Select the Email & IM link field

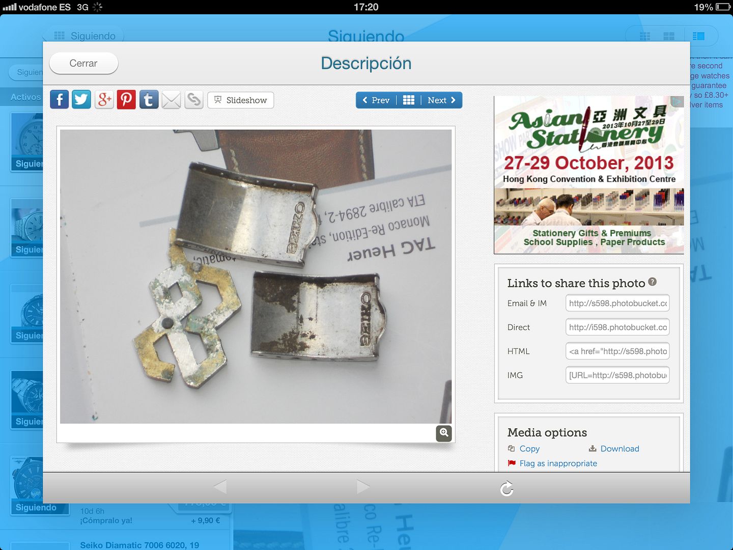point(617,303)
